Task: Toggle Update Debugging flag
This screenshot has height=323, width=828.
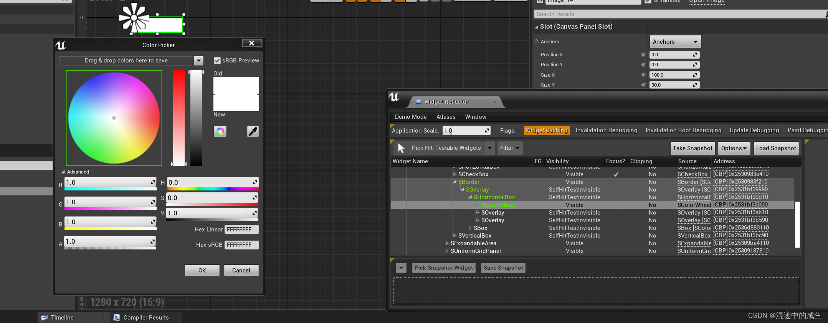Action: point(754,131)
